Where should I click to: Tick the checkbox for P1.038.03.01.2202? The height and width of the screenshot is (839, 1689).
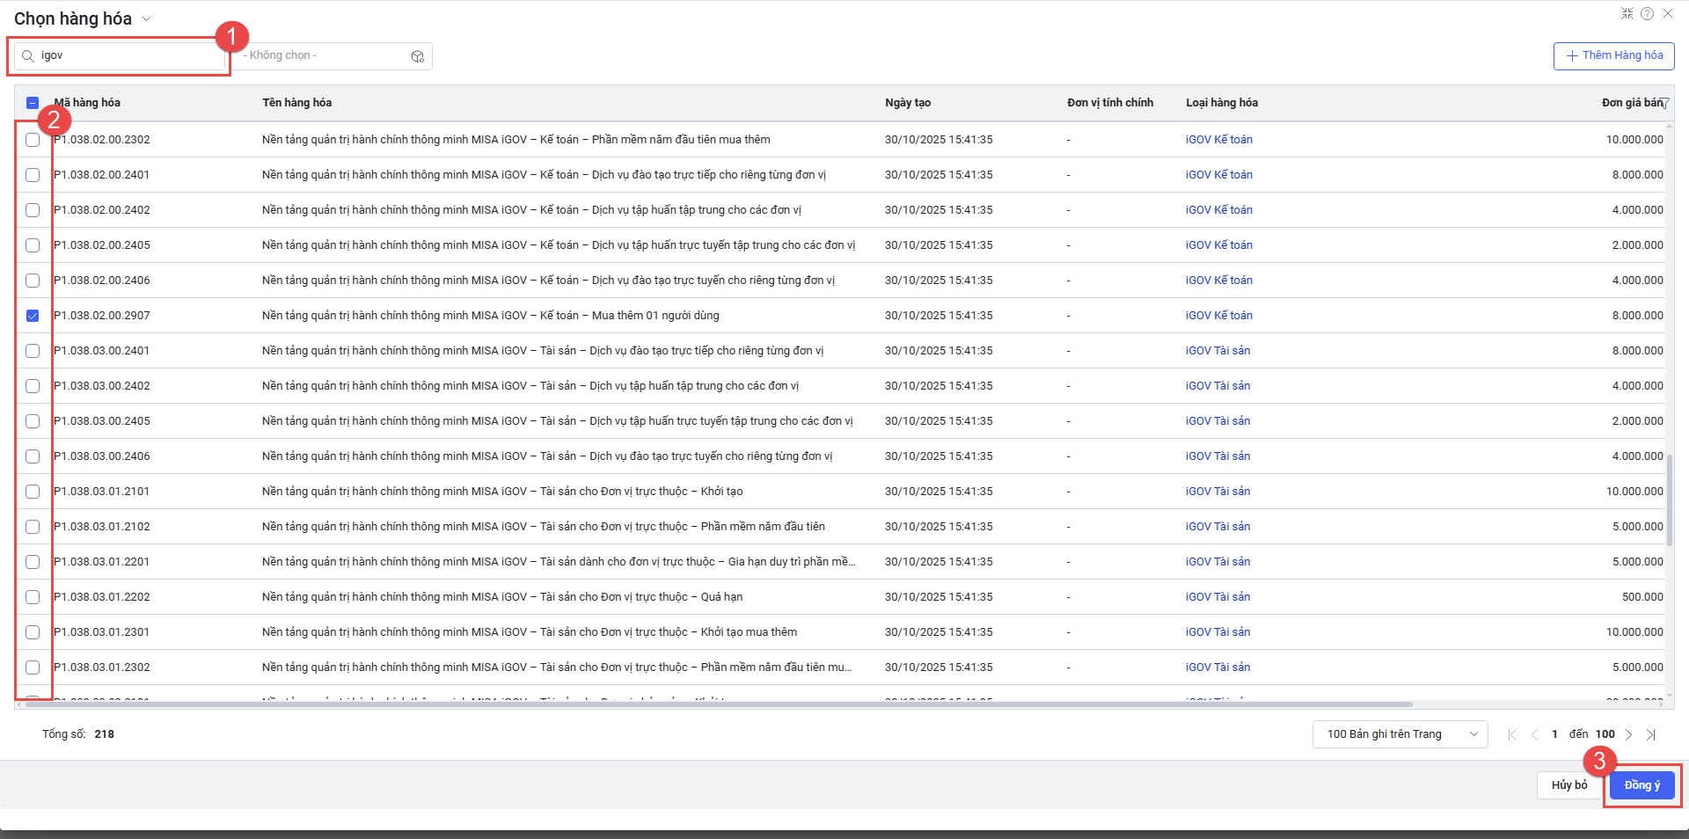(x=33, y=597)
